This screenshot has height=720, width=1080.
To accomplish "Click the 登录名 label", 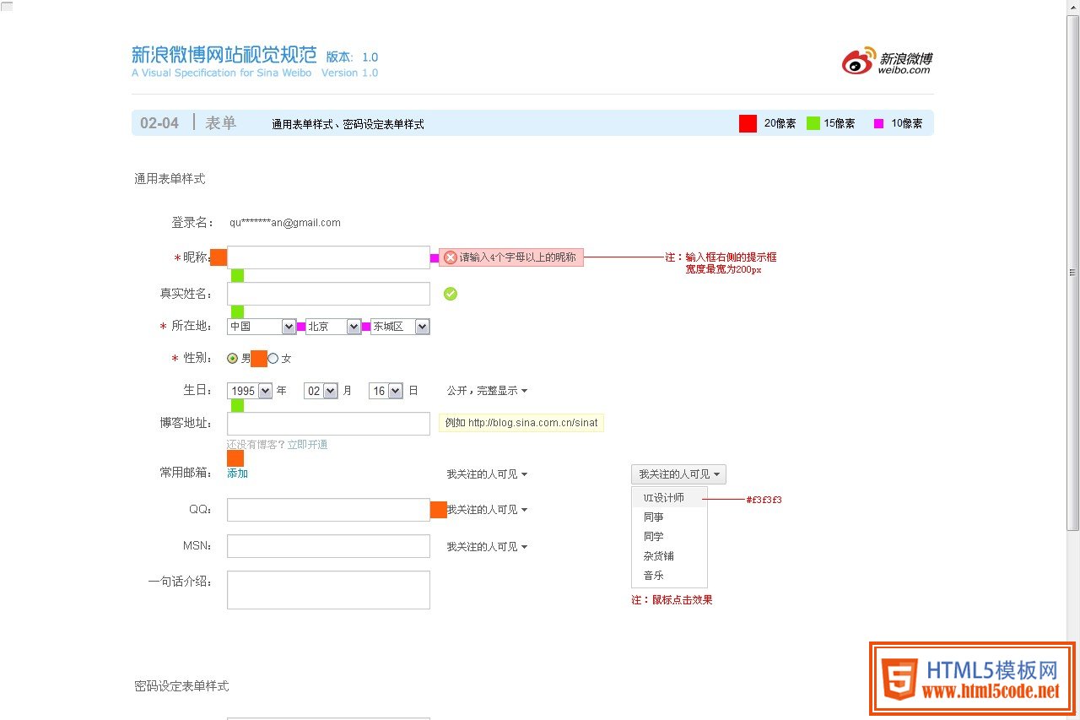I will coord(192,223).
